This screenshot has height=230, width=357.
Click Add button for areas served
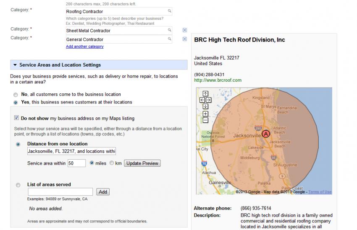coord(103,192)
